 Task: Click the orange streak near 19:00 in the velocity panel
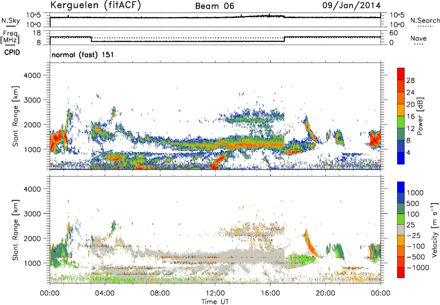click(x=311, y=244)
